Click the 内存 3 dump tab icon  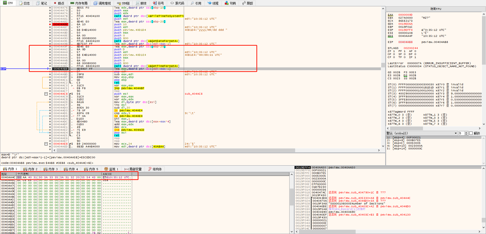point(46,169)
